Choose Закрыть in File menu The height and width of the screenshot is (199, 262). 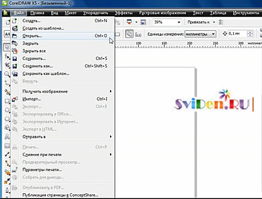click(62, 43)
